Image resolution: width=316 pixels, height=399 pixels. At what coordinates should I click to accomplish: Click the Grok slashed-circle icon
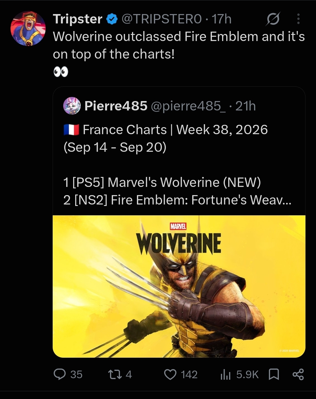273,19
